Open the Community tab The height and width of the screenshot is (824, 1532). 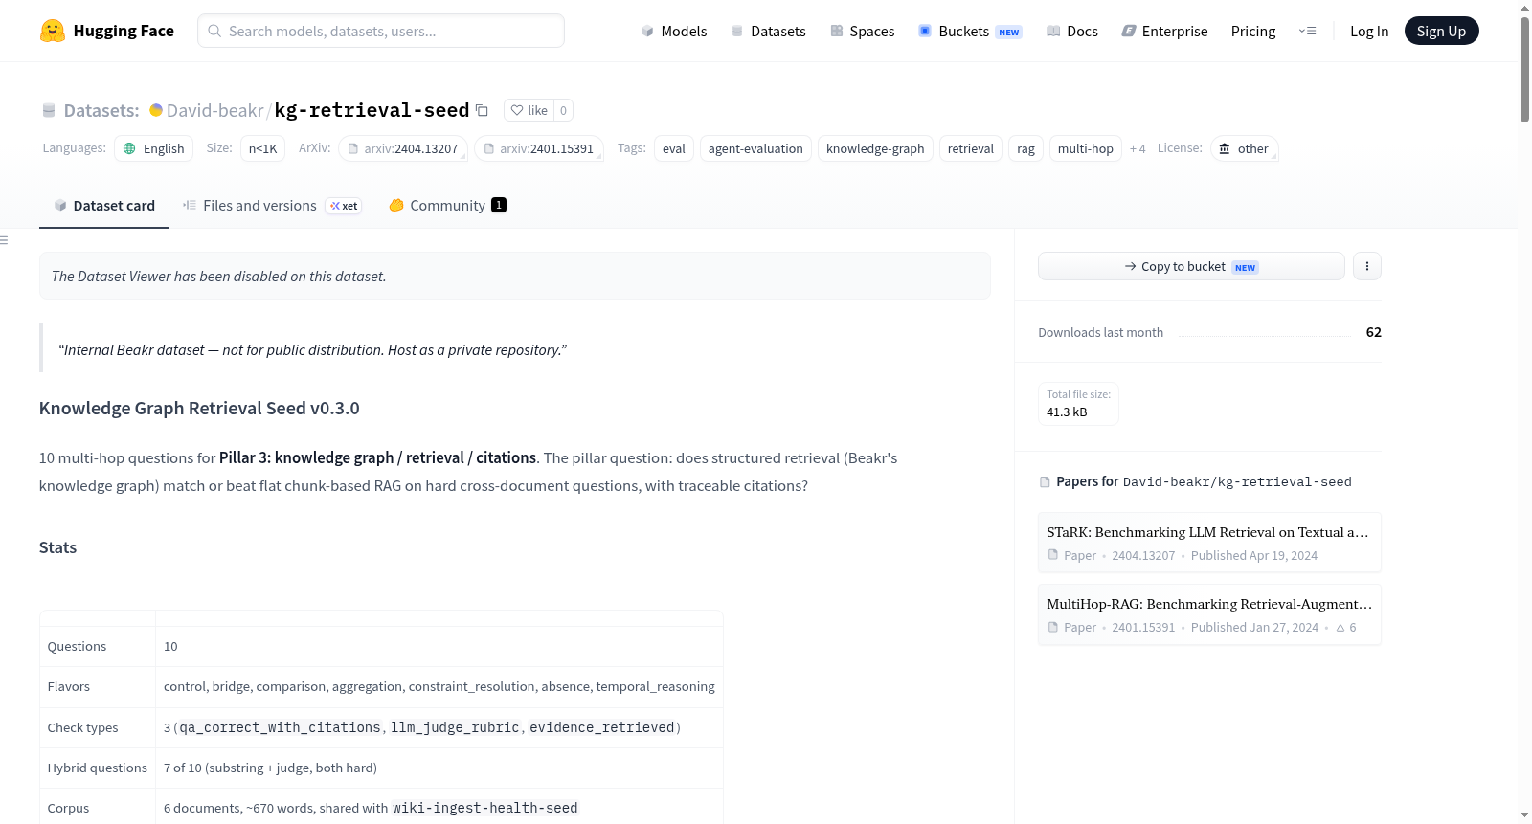447,205
